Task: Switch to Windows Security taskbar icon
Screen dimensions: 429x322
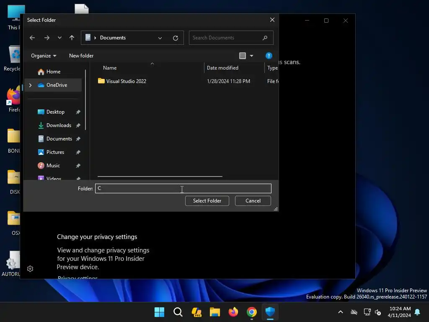Action: (x=270, y=312)
